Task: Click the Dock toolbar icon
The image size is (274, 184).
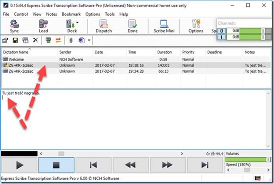Action: (71, 26)
